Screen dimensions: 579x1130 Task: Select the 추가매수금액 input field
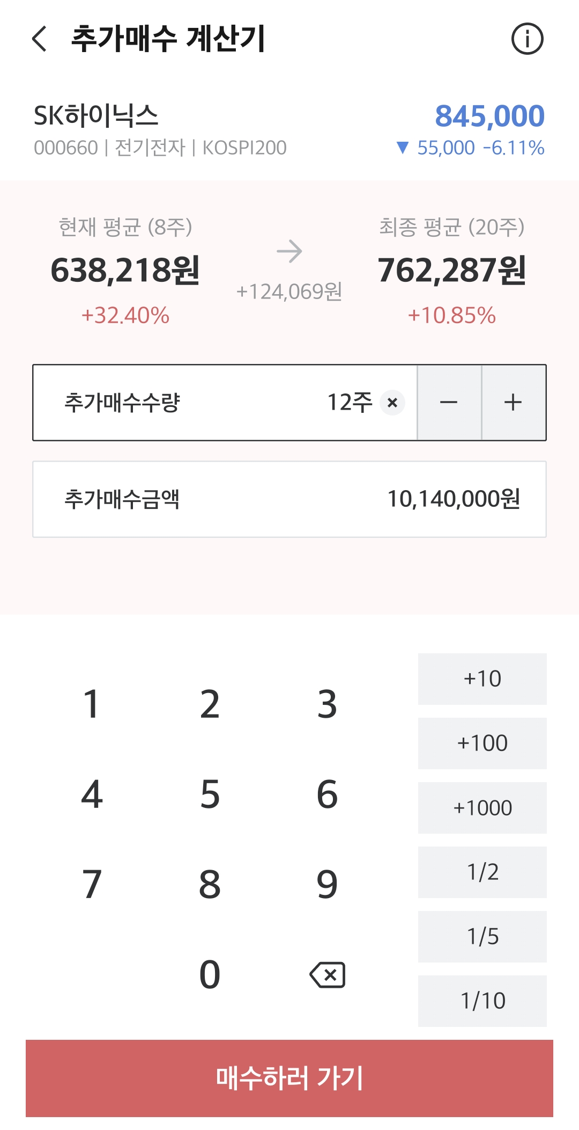click(289, 499)
